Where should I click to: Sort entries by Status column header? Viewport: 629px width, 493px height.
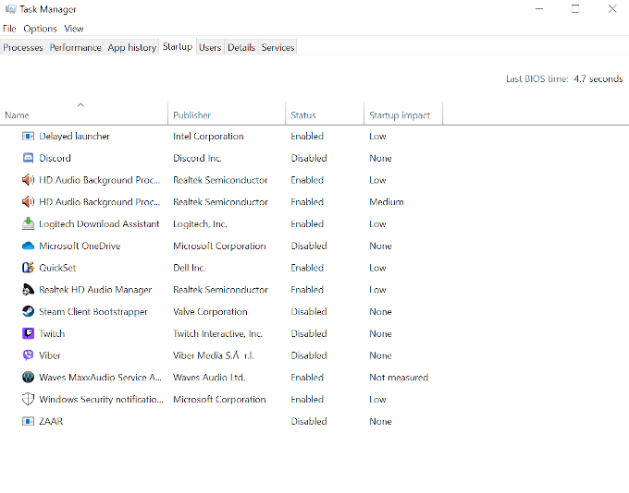pyautogui.click(x=303, y=115)
